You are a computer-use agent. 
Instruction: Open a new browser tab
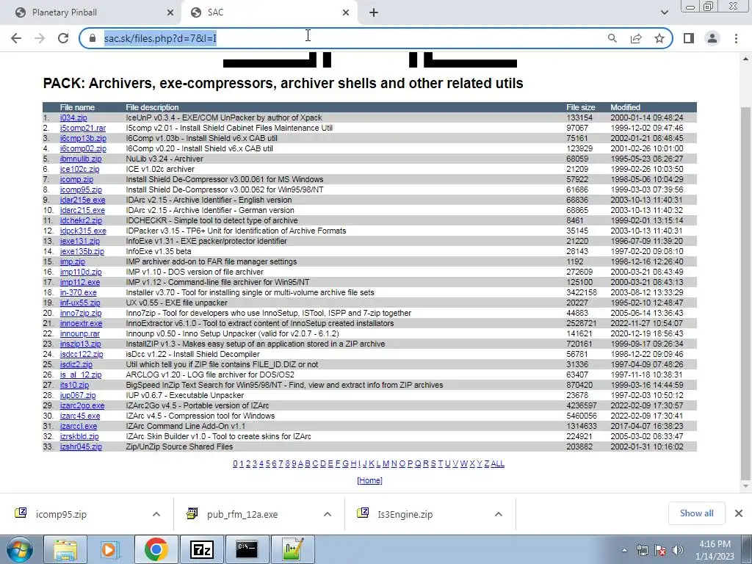(x=374, y=12)
